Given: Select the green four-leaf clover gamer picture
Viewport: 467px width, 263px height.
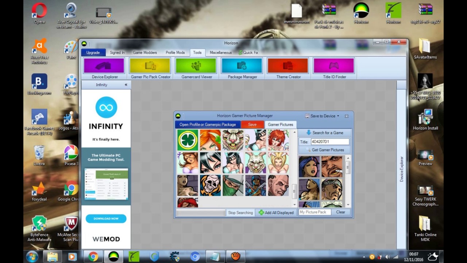Looking at the screenshot, I should pyautogui.click(x=188, y=140).
